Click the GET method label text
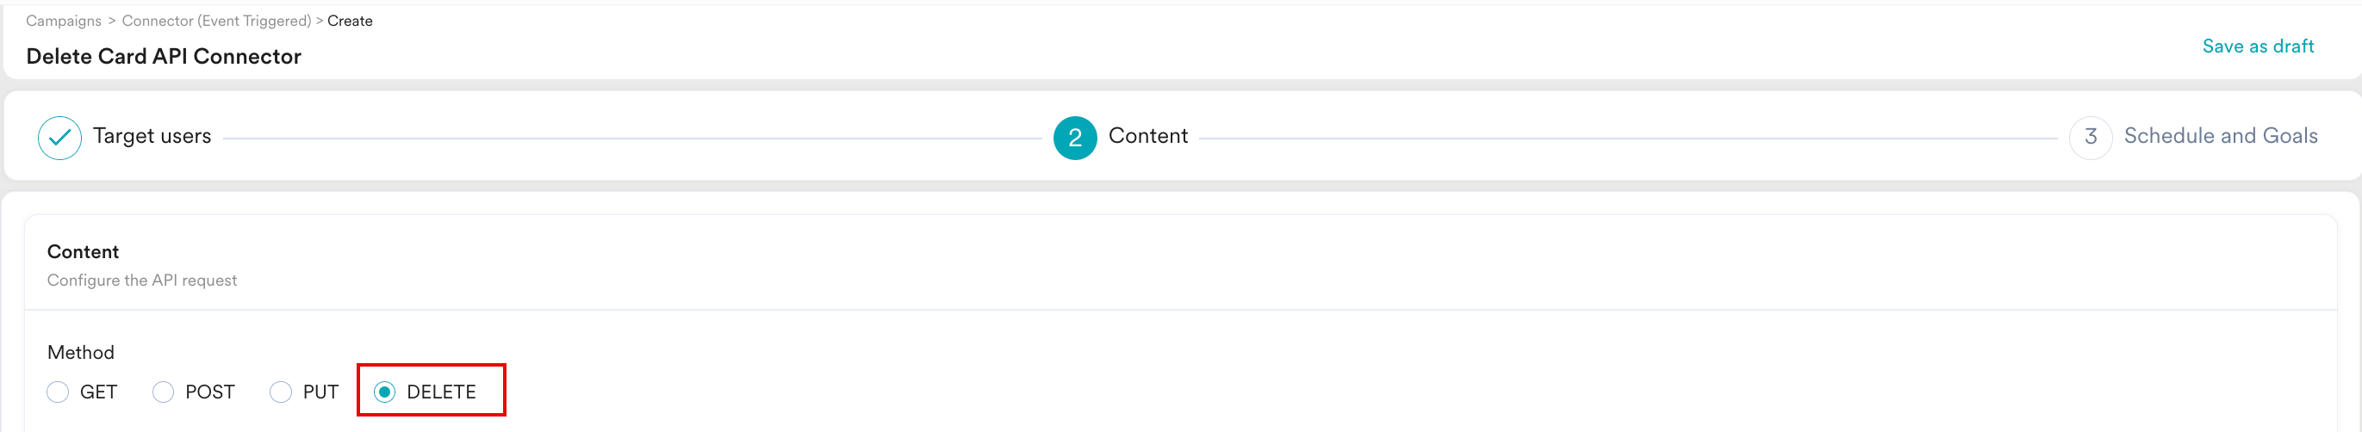 click(98, 392)
